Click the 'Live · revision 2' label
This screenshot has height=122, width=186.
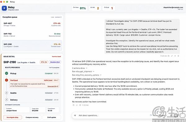click(56, 17)
